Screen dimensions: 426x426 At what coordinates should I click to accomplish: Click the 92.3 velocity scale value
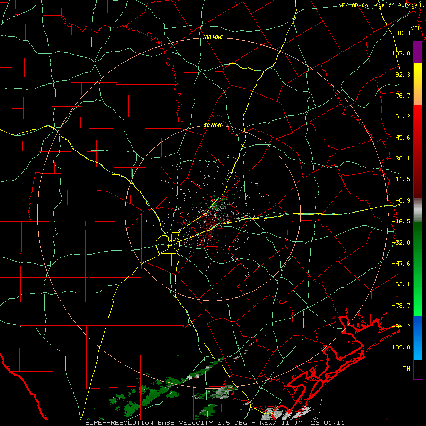403,74
